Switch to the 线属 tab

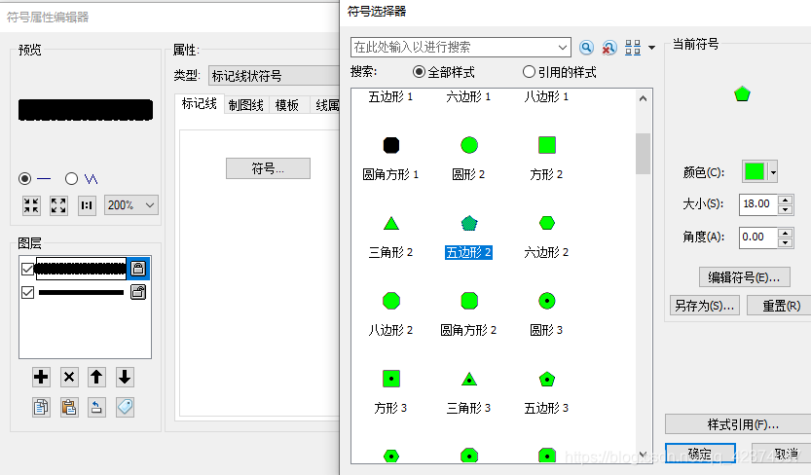click(326, 105)
